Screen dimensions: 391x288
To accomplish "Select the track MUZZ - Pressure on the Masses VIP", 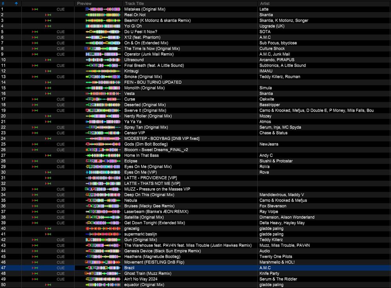I will click(157, 189).
